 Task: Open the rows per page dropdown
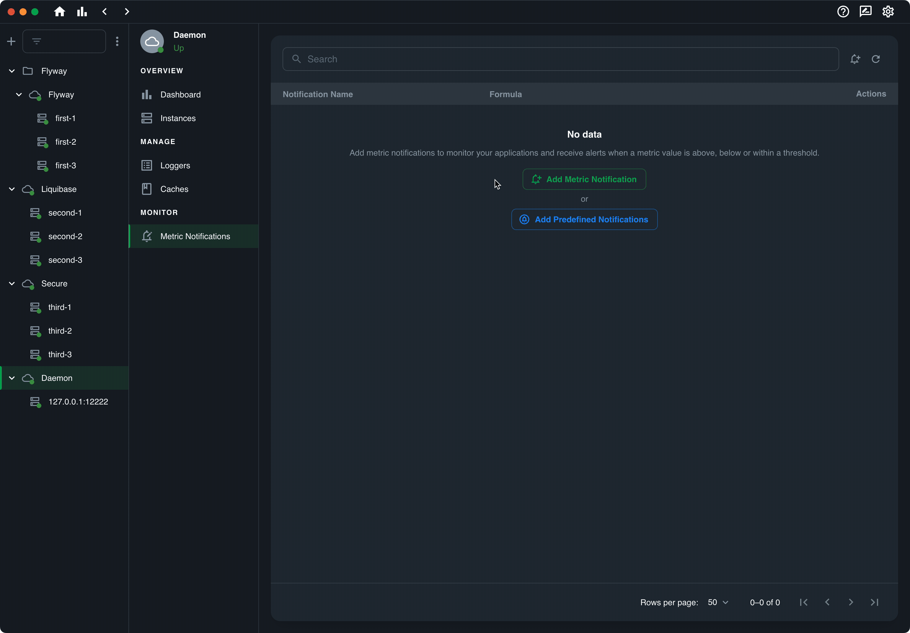718,602
